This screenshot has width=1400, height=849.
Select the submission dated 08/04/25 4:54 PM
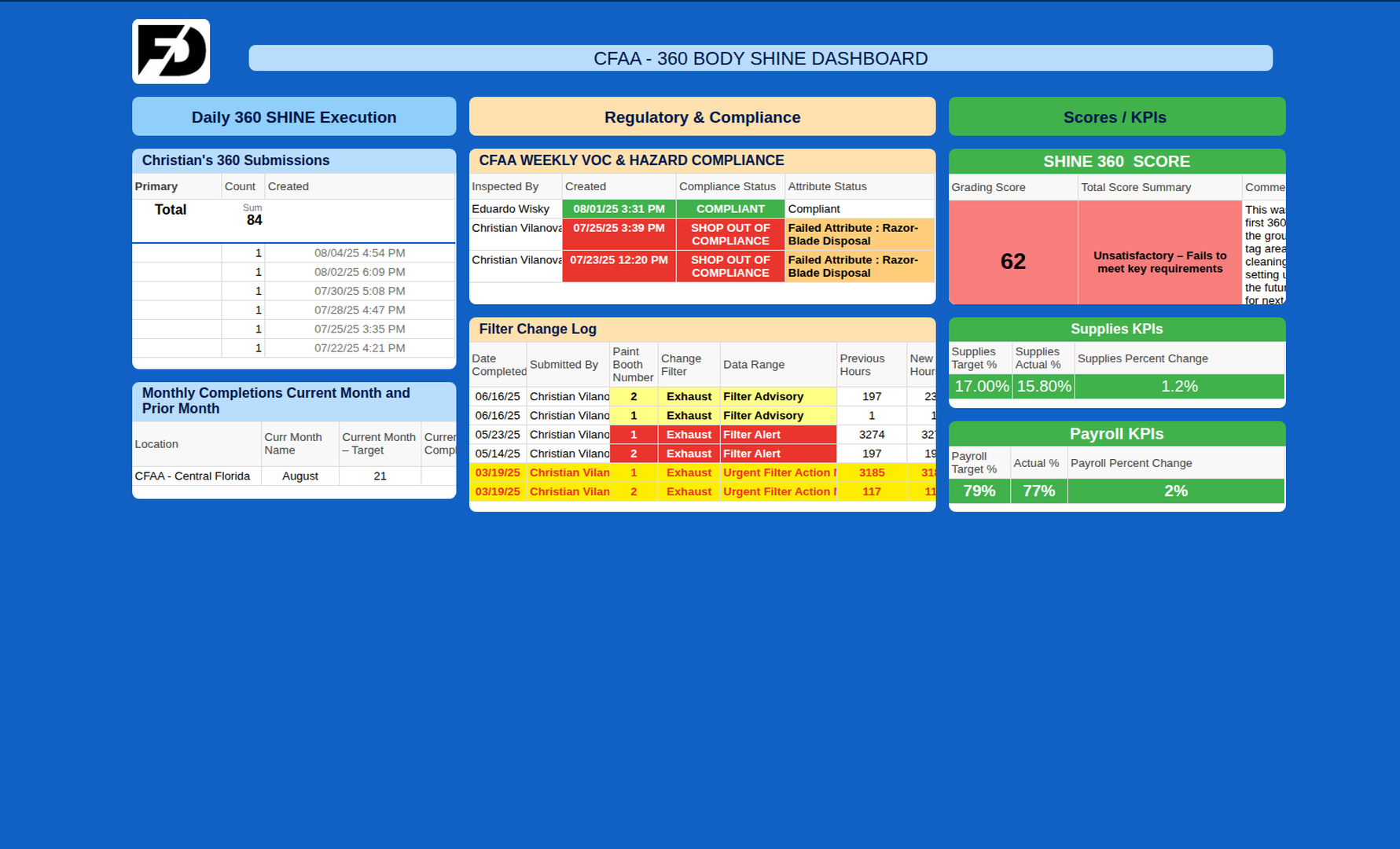tap(359, 253)
